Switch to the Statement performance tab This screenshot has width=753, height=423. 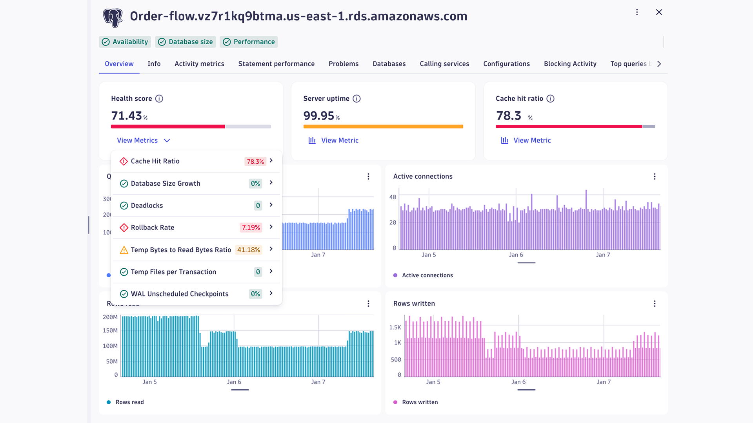tap(276, 64)
